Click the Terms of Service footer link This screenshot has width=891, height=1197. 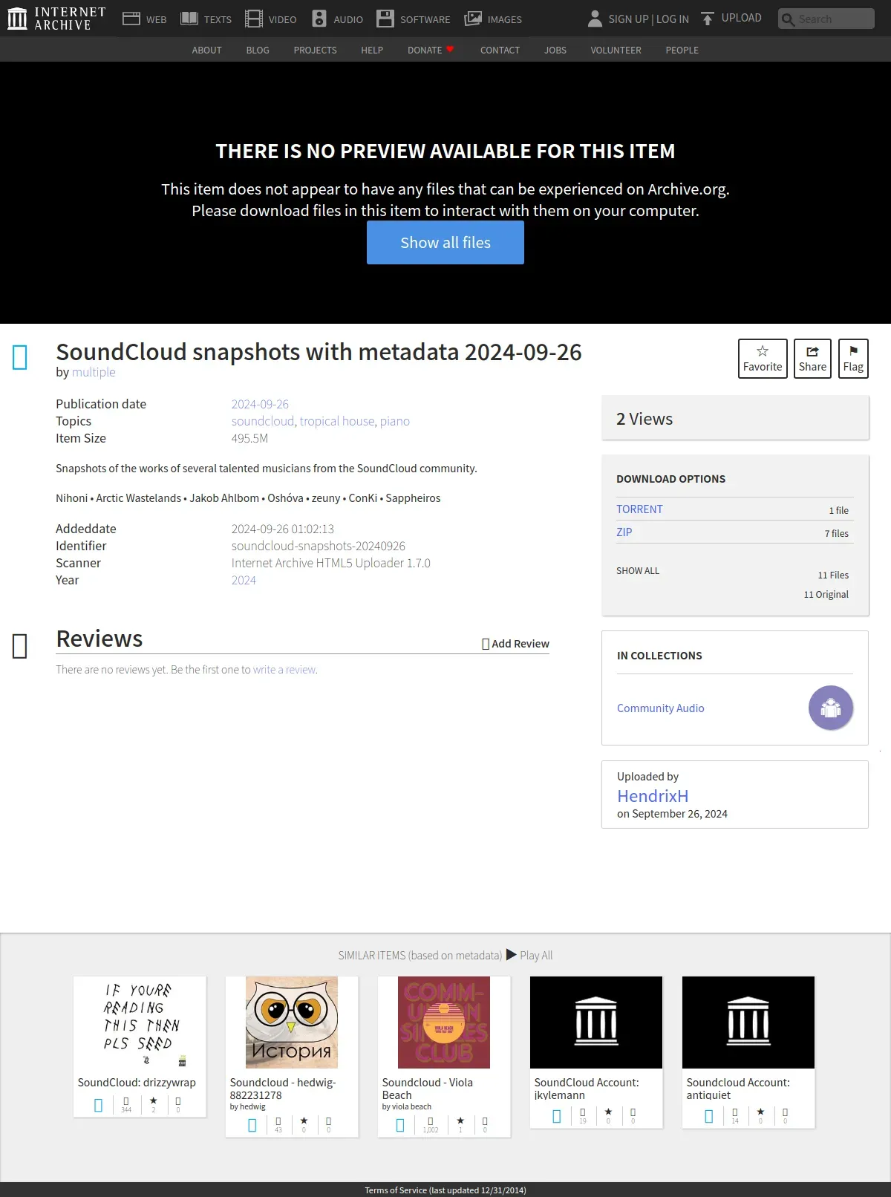446,1190
